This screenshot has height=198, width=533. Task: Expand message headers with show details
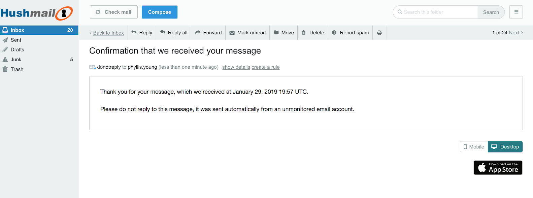coord(236,67)
